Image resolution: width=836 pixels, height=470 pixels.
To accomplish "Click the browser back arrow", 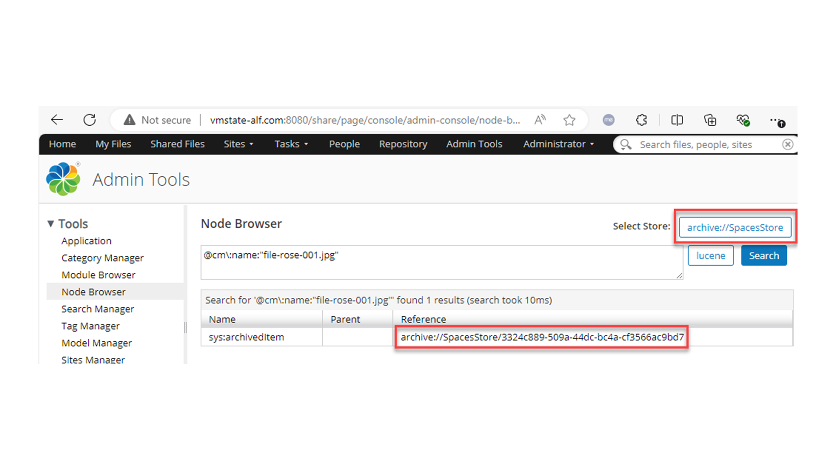I will (57, 120).
